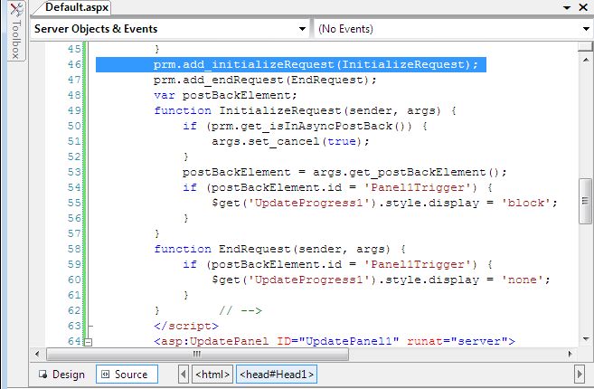Screen dimensions: 594x389
Task: Click the 'Panel1Trigger' condition on line 59
Action: click(337, 264)
